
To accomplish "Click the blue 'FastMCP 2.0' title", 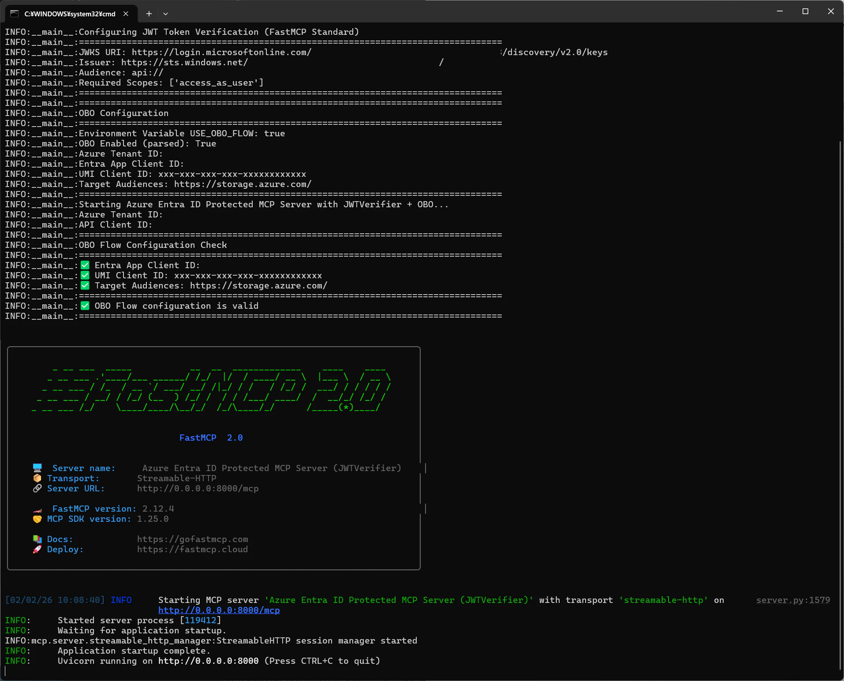I will click(211, 438).
